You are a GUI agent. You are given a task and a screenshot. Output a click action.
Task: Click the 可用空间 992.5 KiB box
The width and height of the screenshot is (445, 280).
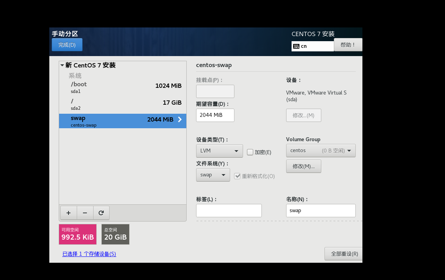pyautogui.click(x=77, y=234)
